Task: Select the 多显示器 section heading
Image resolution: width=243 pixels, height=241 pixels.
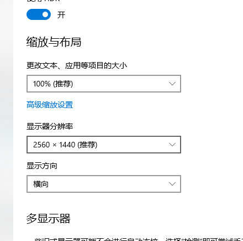Action: pos(49,218)
